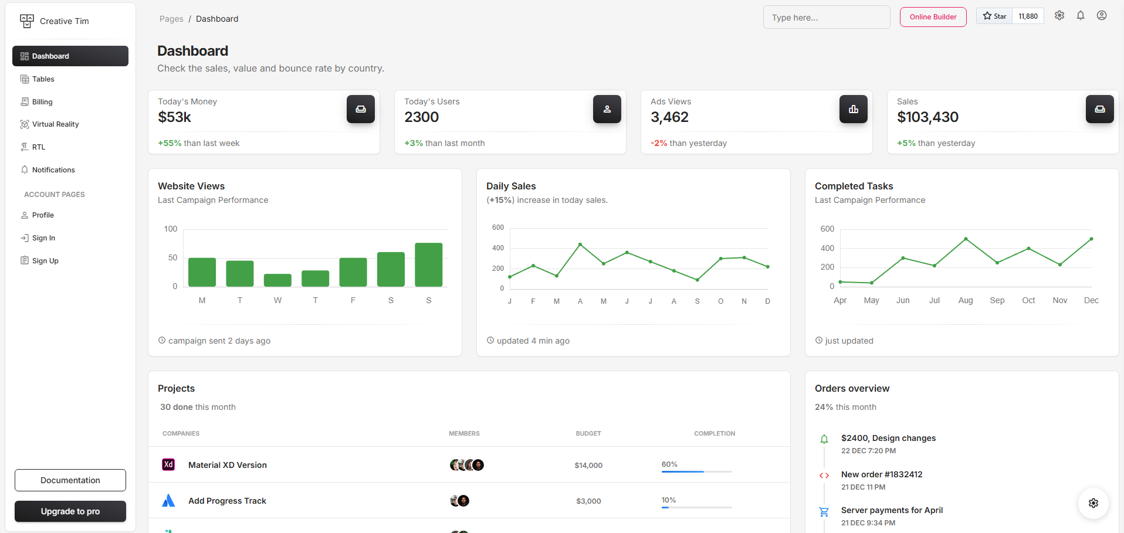Click Add Progress Track 10% progress bar
1124x533 pixels.
click(x=697, y=507)
